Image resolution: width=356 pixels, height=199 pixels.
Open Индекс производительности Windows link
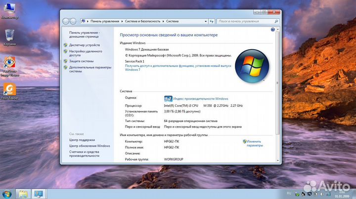[200, 99]
